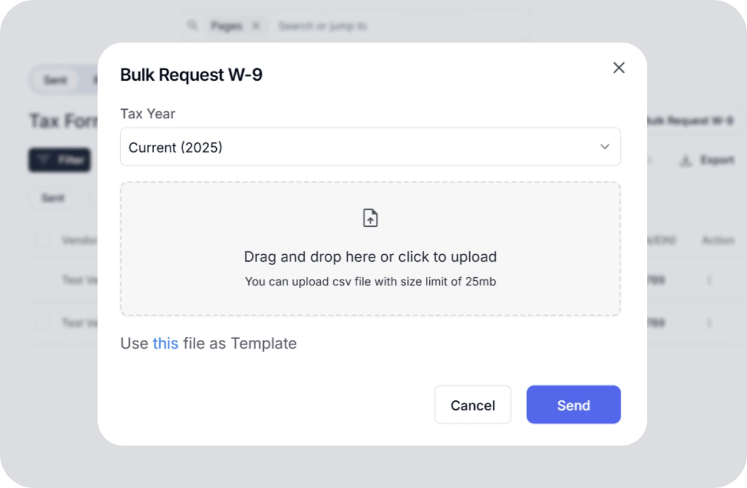Screen dimensions: 747x488
Task: Open the "this" template file link
Action: point(165,343)
